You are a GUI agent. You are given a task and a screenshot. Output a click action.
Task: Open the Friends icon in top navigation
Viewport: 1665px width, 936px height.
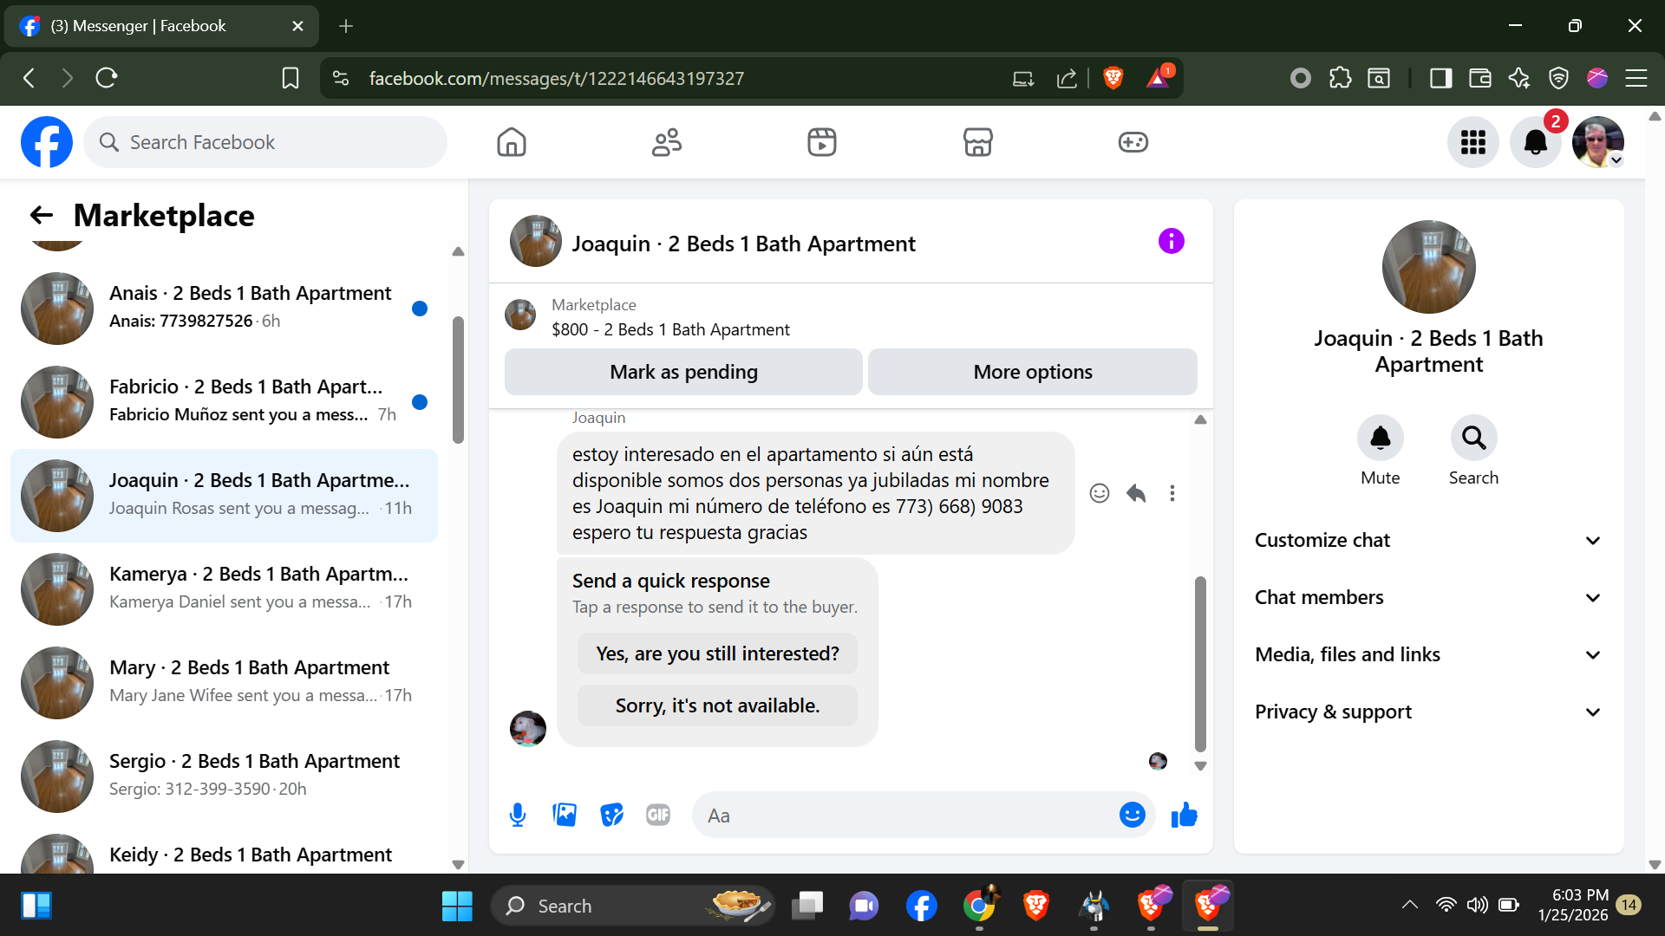point(667,142)
